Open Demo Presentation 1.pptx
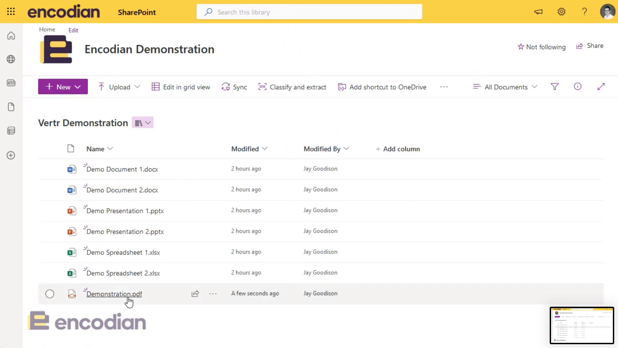The height and width of the screenshot is (348, 618). [125, 211]
